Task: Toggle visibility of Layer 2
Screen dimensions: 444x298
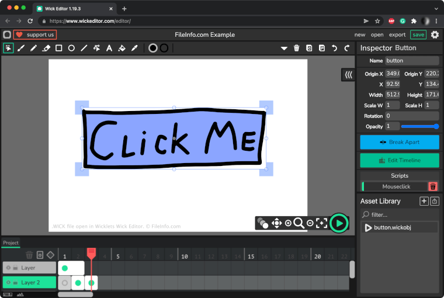Action: pos(9,283)
